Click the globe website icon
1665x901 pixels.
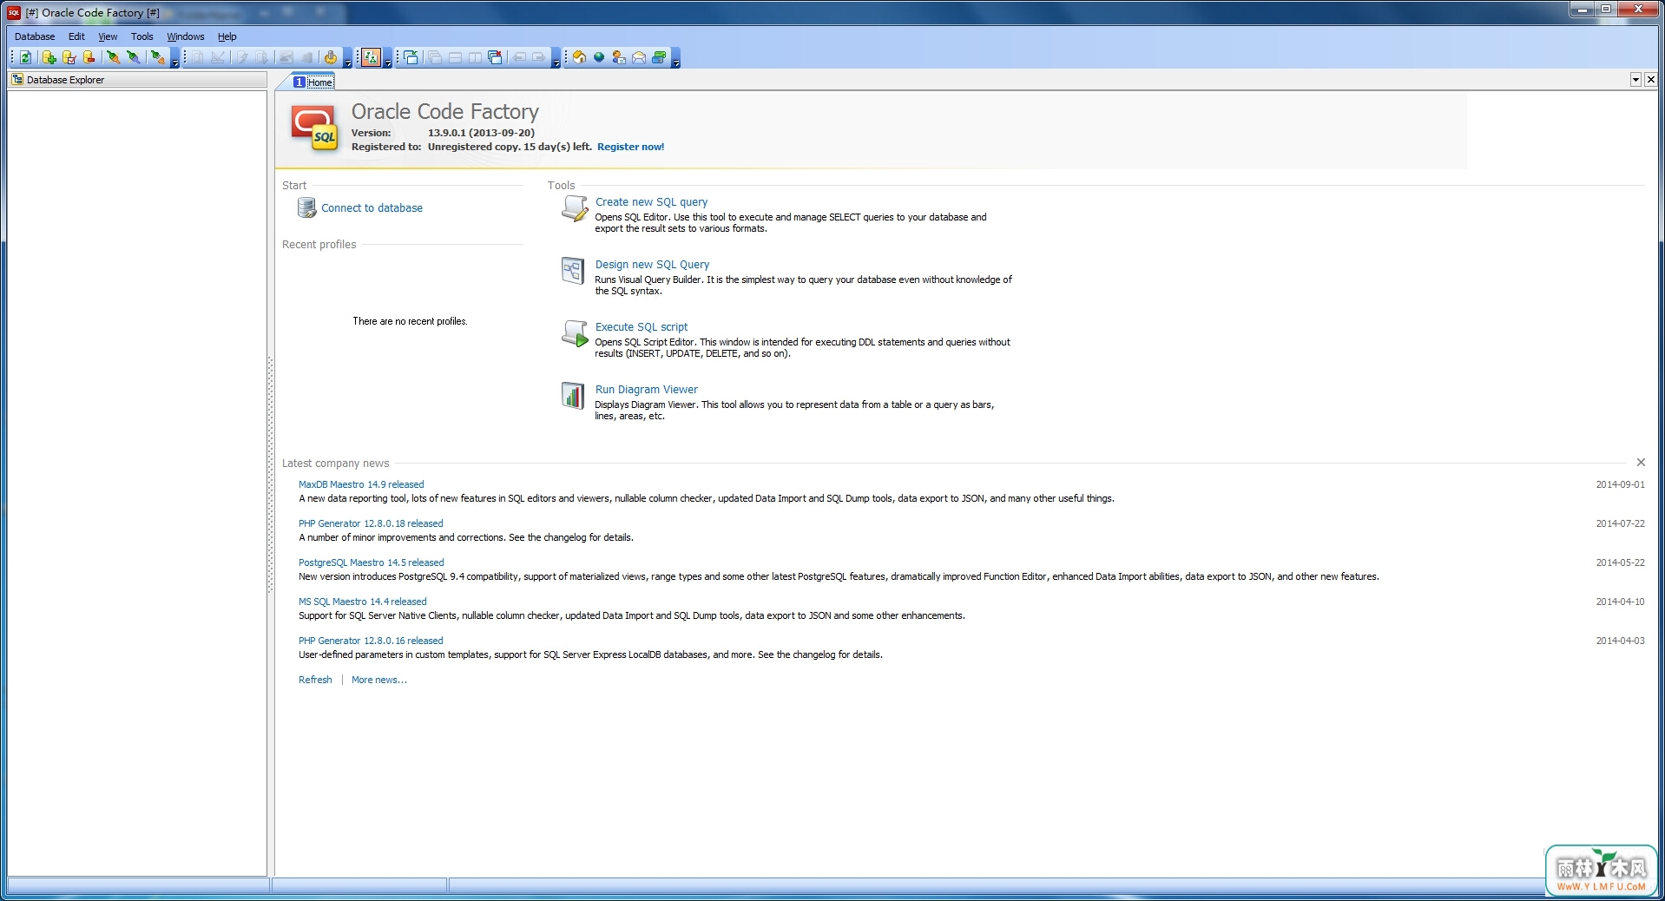[x=598, y=57]
